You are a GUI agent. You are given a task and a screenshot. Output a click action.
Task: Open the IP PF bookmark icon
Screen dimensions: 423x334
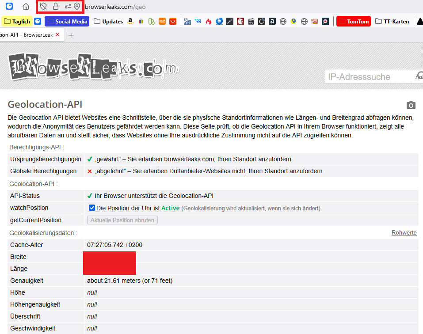[187, 21]
